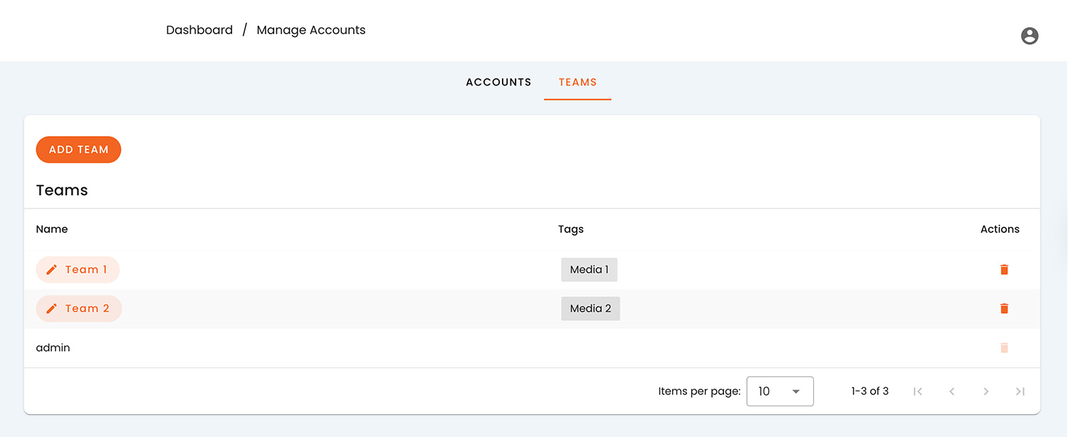The width and height of the screenshot is (1068, 437).
Task: Advance to the next page arrow
Action: 986,391
